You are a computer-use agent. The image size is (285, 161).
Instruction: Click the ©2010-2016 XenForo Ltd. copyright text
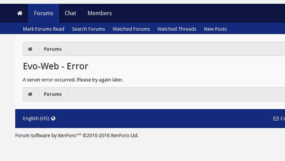pyautogui.click(x=110, y=135)
